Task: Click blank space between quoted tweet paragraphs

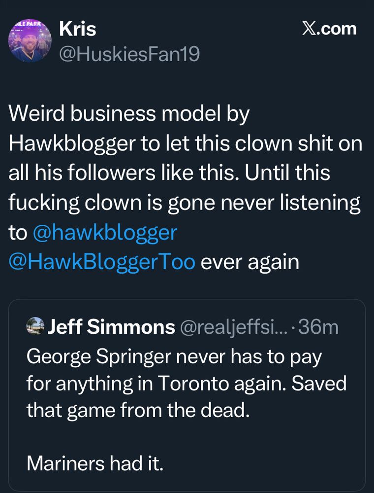Action: [187, 436]
